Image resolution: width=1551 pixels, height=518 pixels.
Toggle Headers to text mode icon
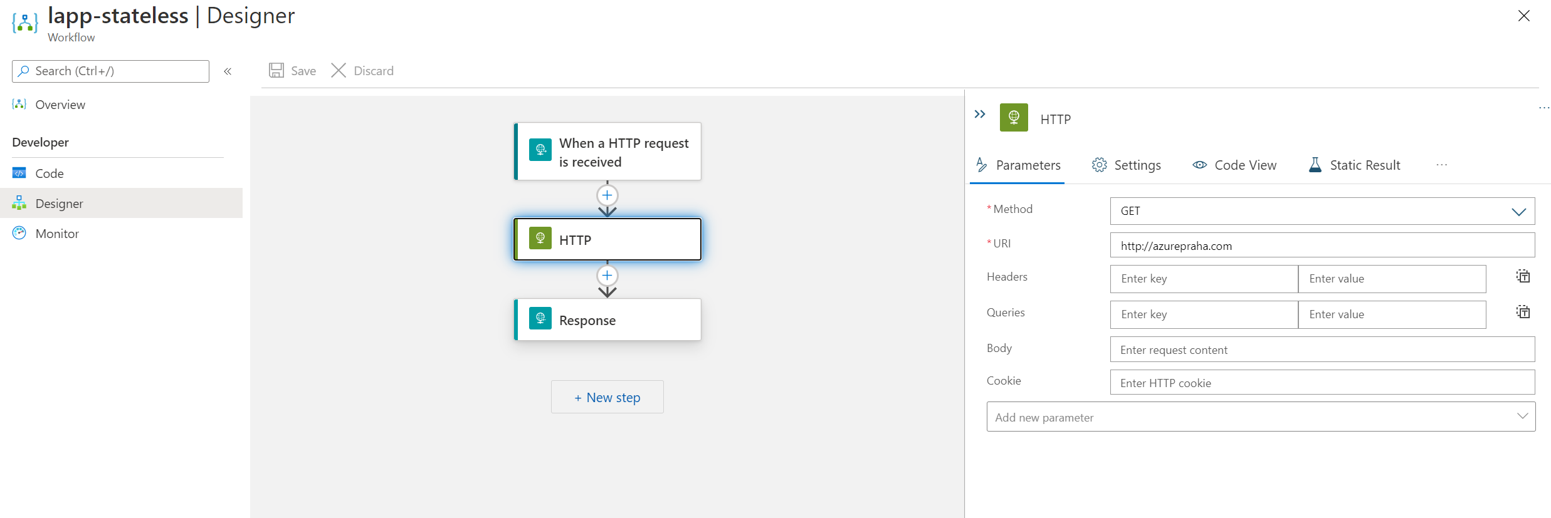[1523, 276]
